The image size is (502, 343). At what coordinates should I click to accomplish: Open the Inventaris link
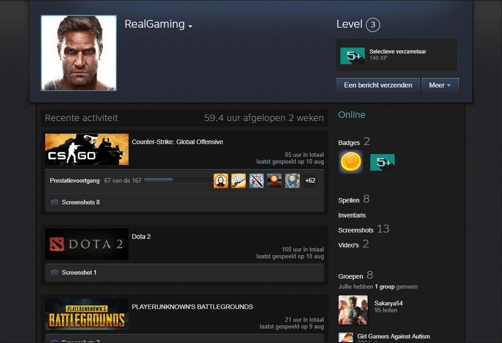[352, 215]
